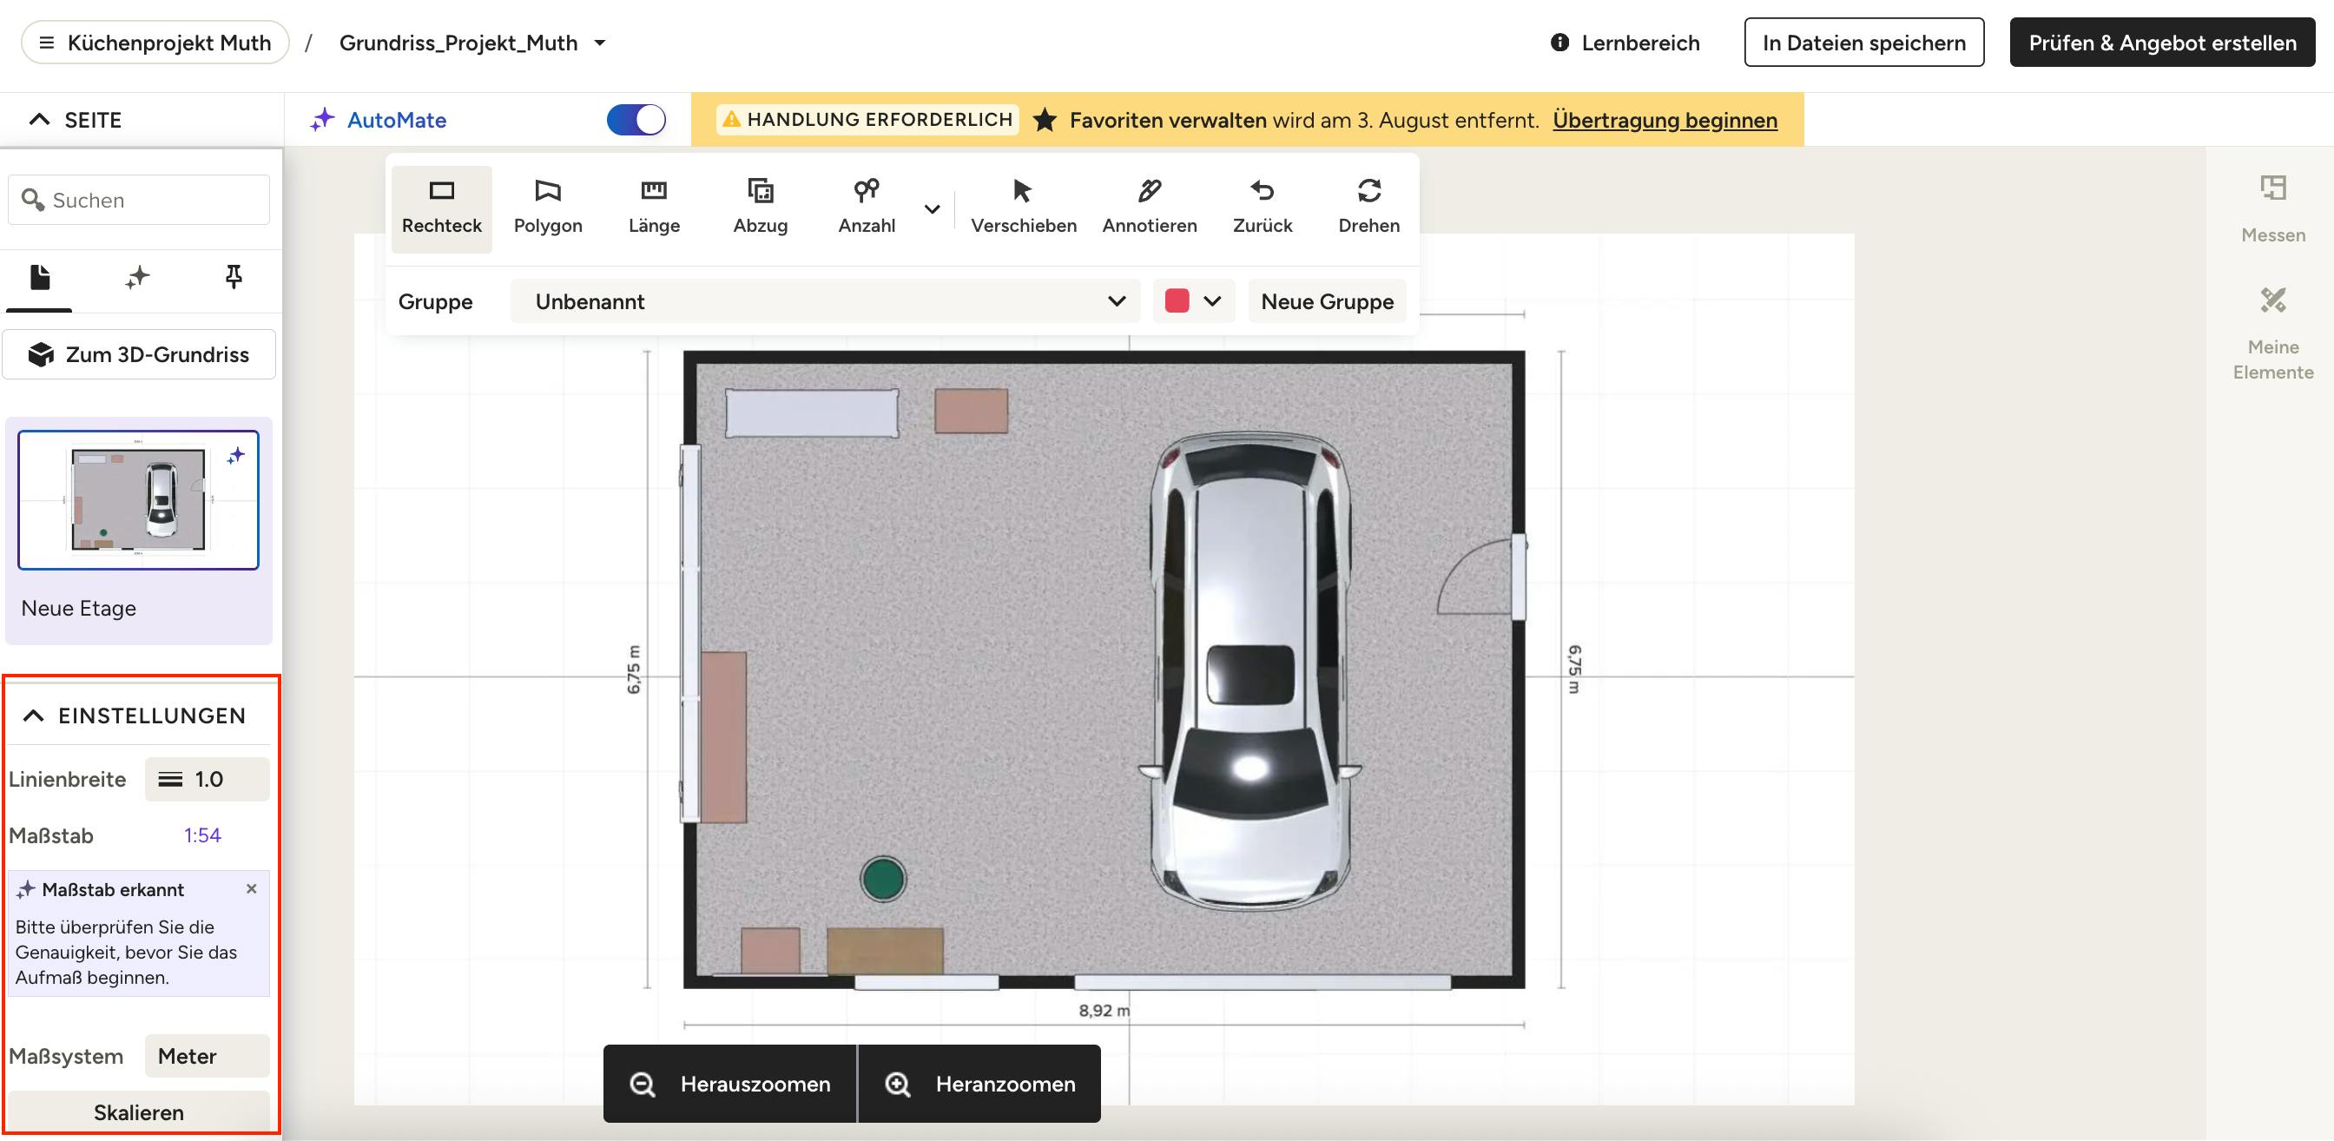Create a Neue Gruppe
The height and width of the screenshot is (1141, 2334).
(x=1327, y=302)
